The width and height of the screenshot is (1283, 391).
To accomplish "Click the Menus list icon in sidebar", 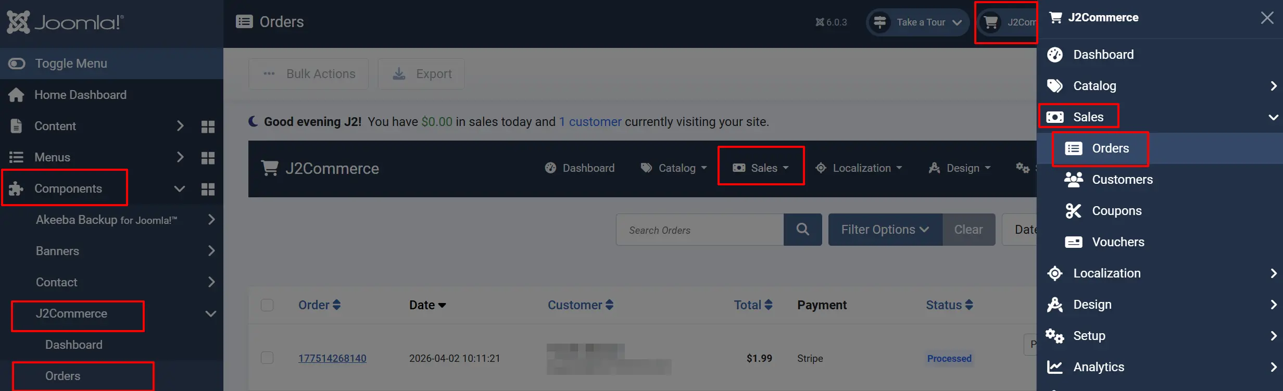I will click(x=16, y=157).
